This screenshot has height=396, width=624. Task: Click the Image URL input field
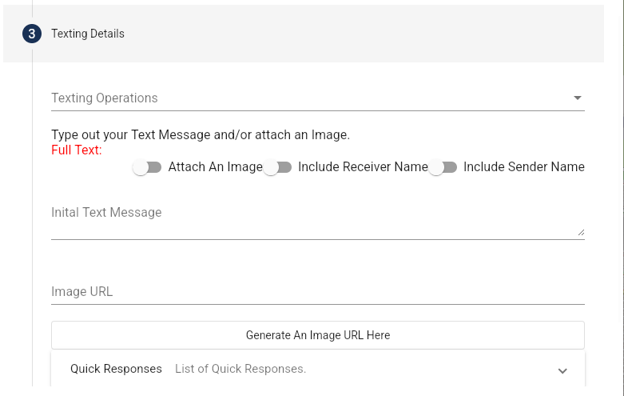click(x=317, y=292)
